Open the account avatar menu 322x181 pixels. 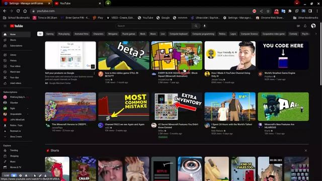tap(313, 26)
